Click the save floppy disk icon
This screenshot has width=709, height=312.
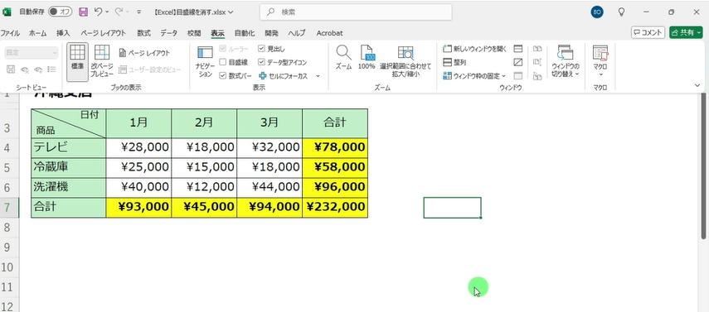pos(83,12)
